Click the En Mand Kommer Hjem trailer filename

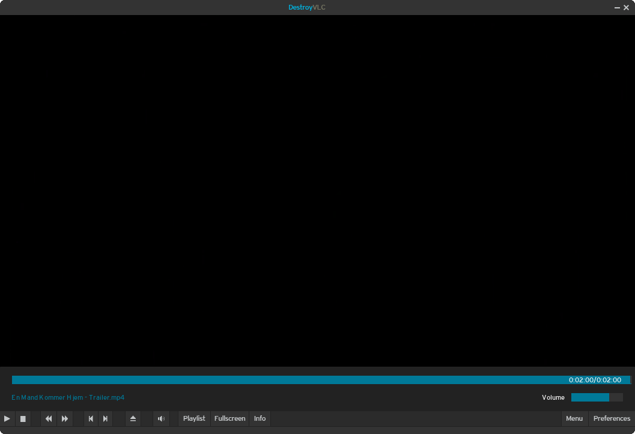67,397
